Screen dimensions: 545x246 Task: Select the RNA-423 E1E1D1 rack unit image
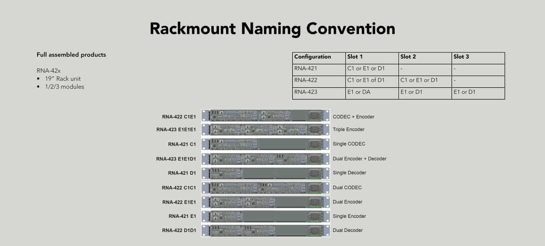(265, 159)
